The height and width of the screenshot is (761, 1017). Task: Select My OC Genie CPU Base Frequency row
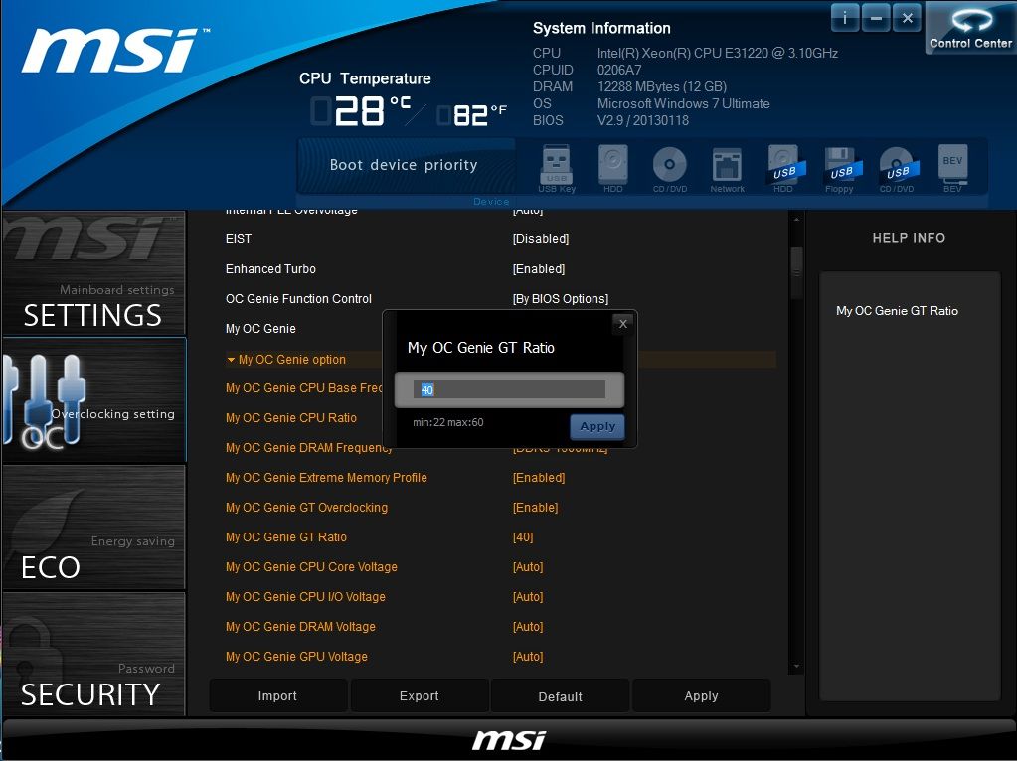[x=303, y=388]
